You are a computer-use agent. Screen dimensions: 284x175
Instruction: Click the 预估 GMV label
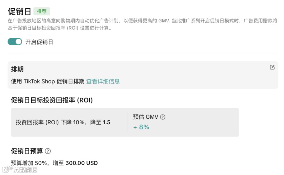click(145, 117)
